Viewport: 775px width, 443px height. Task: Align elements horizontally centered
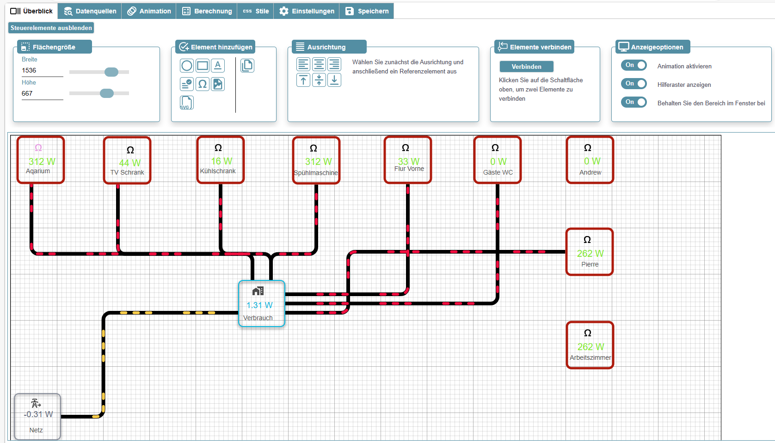point(319,64)
